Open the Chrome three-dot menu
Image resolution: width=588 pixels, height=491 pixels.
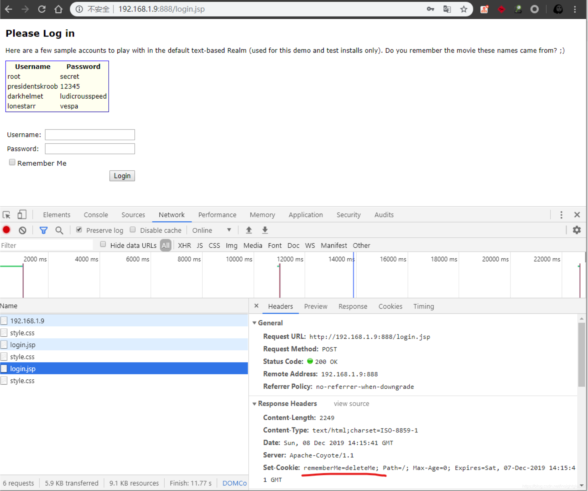click(x=575, y=9)
